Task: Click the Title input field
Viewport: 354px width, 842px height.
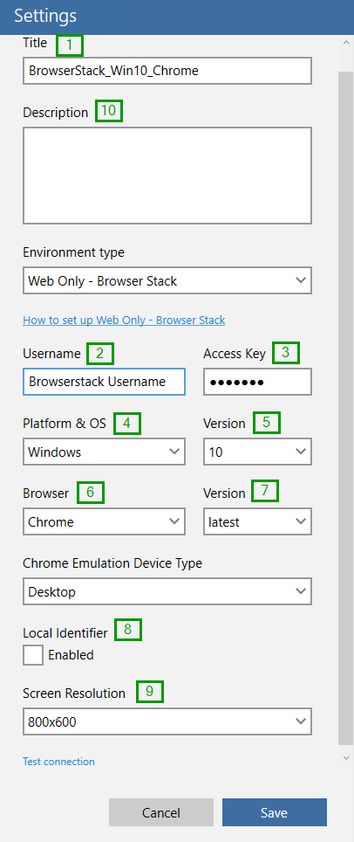Action: (x=167, y=71)
